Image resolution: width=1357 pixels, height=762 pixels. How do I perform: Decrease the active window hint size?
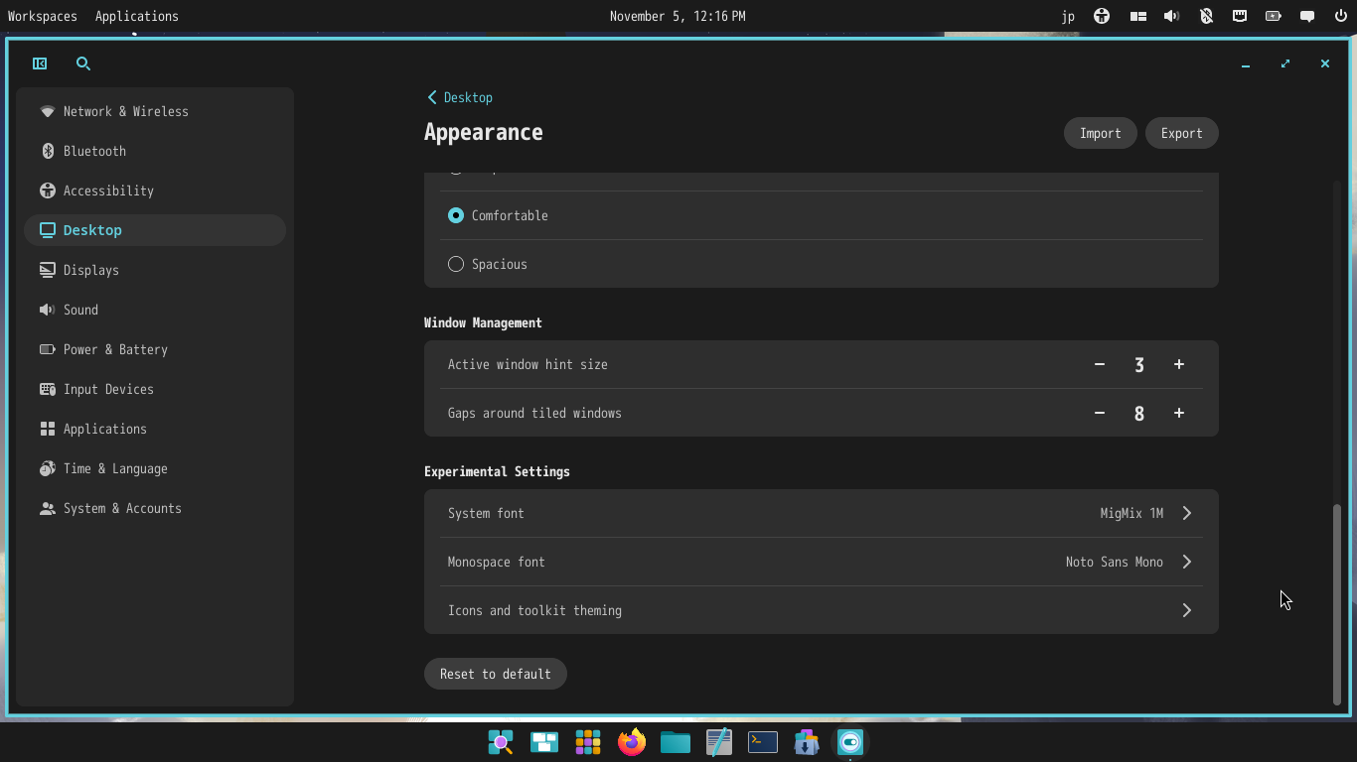[1100, 364]
